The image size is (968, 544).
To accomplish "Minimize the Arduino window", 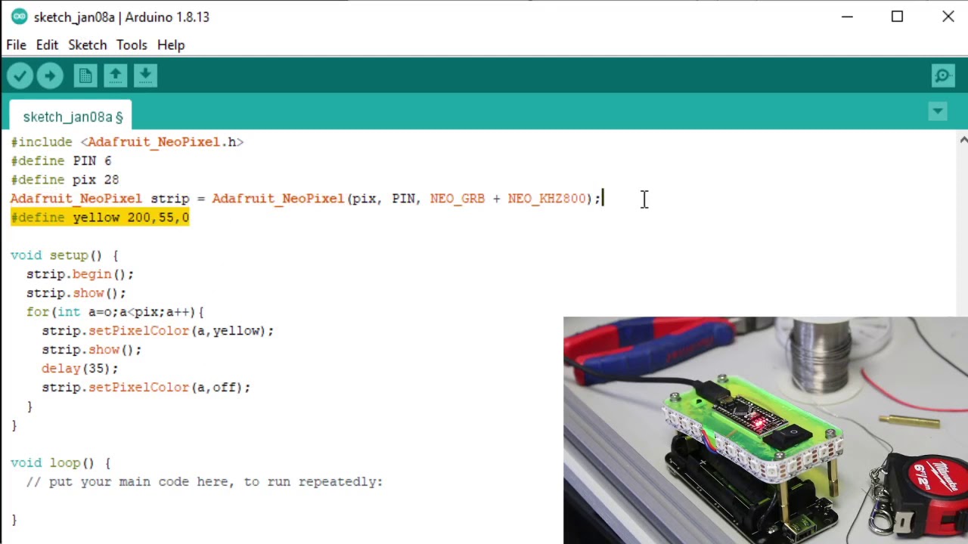I will point(847,17).
